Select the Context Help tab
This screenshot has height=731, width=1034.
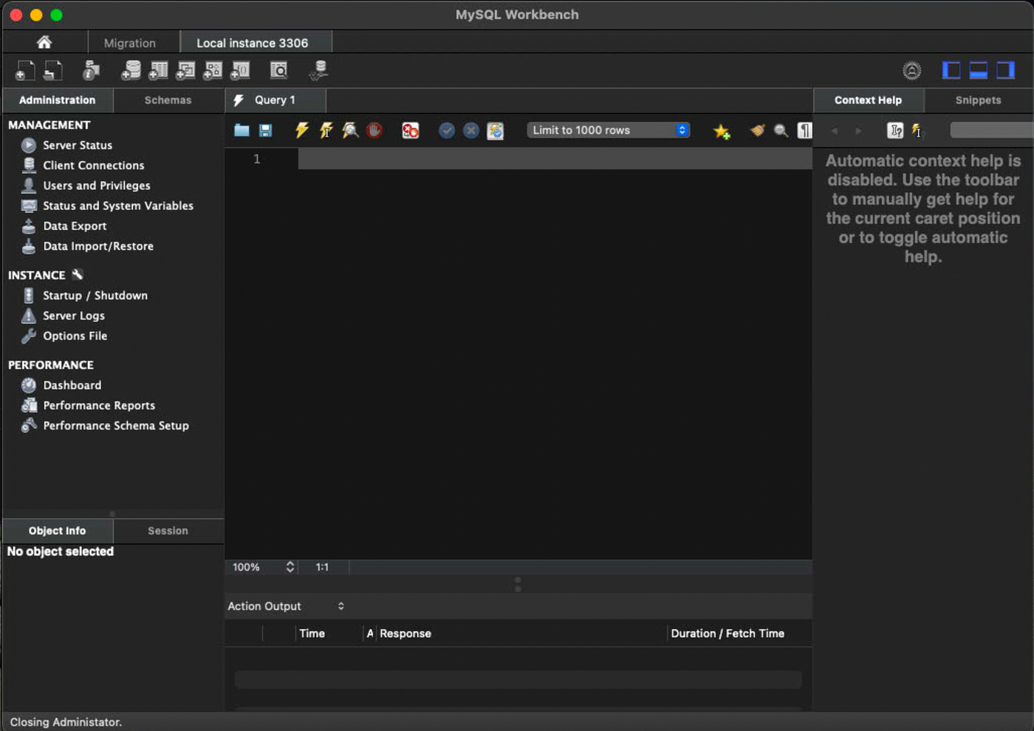coord(869,101)
